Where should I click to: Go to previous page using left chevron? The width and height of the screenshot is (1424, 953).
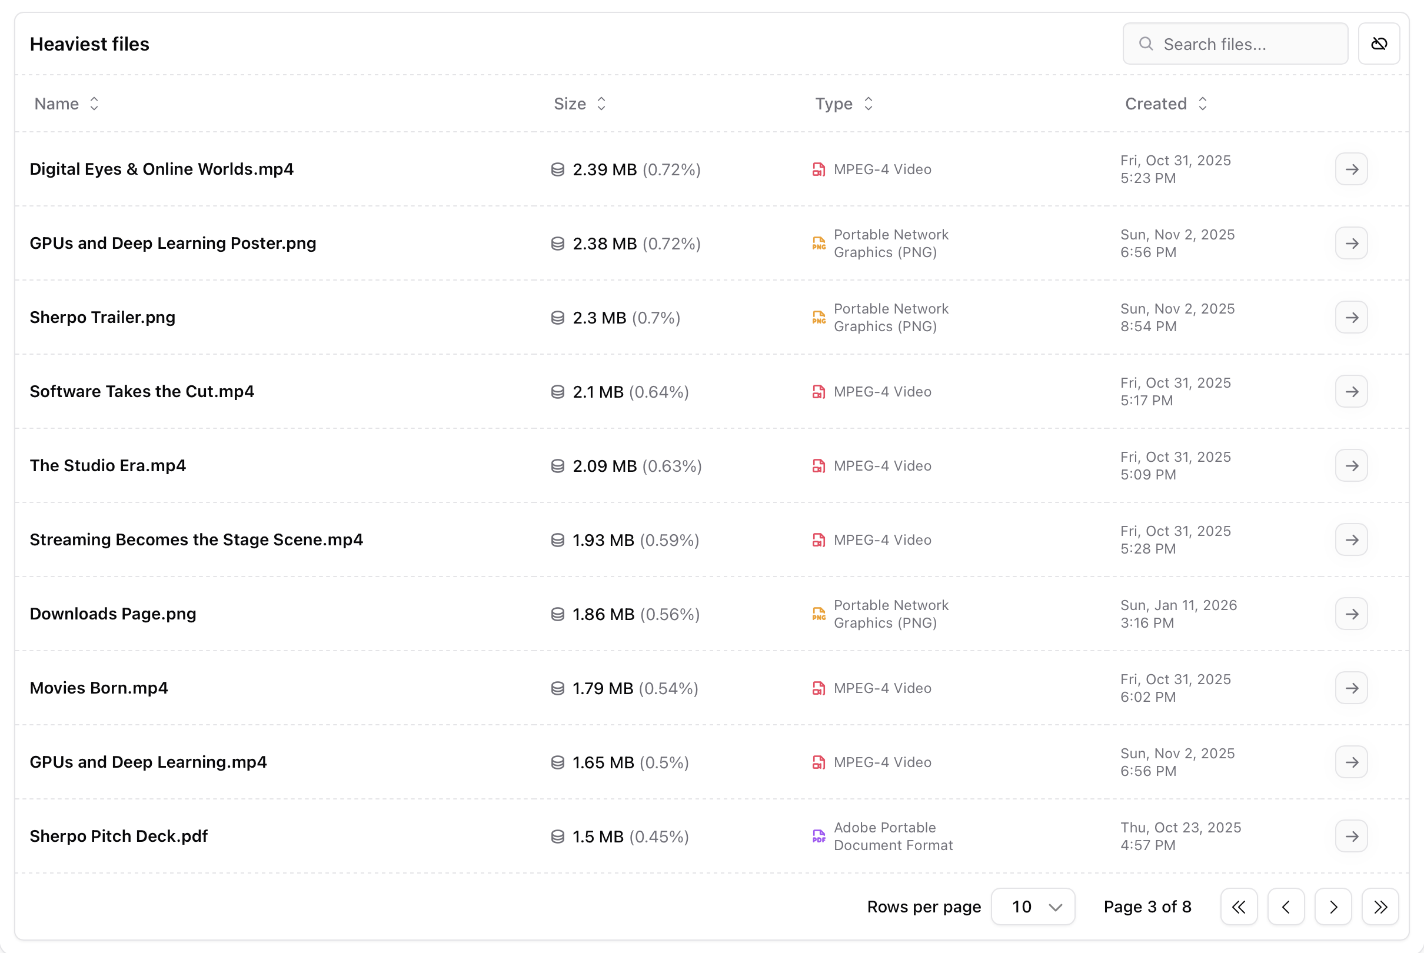[1286, 906]
